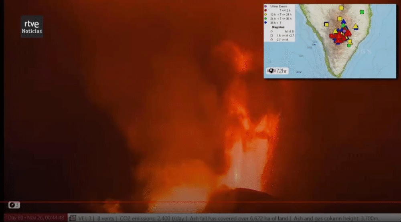The height and width of the screenshot is (222, 401).
Task: Click the red earthquake cluster on the map
Action: (340, 37)
